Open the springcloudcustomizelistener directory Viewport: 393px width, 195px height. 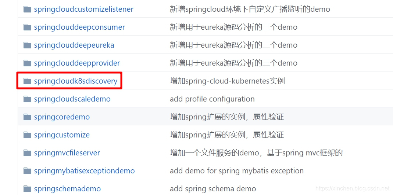[x=83, y=9]
